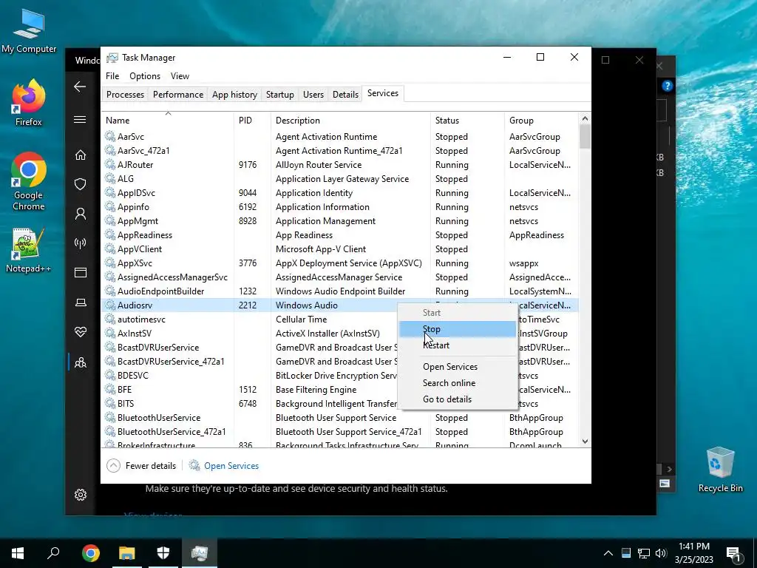Show hidden tray icons chevron
Screen dimensions: 757x568
click(608, 553)
